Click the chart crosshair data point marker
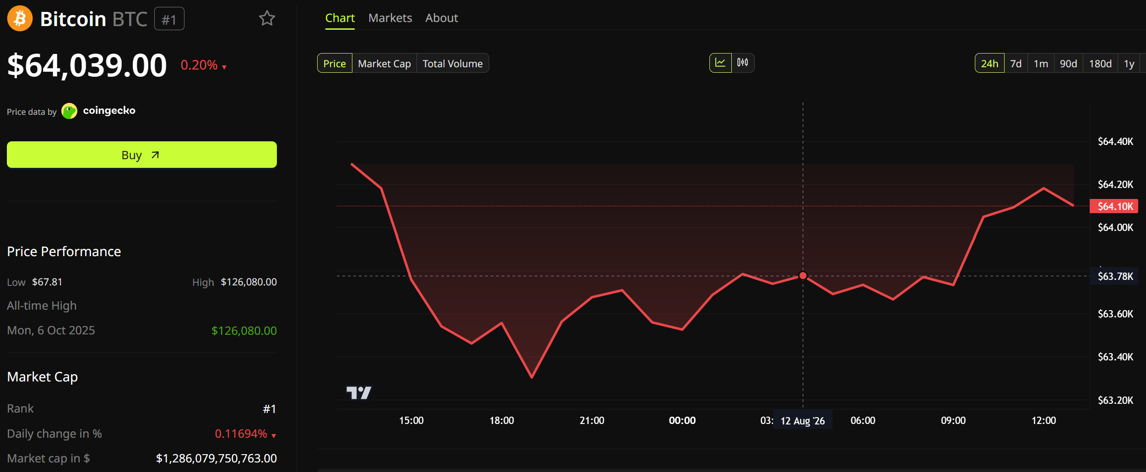This screenshot has height=472, width=1146. point(803,275)
